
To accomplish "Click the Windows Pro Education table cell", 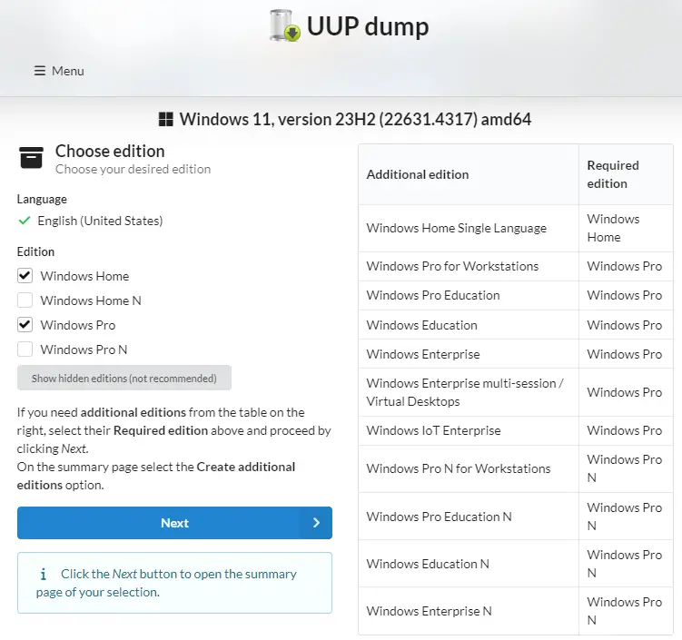I will tap(469, 295).
